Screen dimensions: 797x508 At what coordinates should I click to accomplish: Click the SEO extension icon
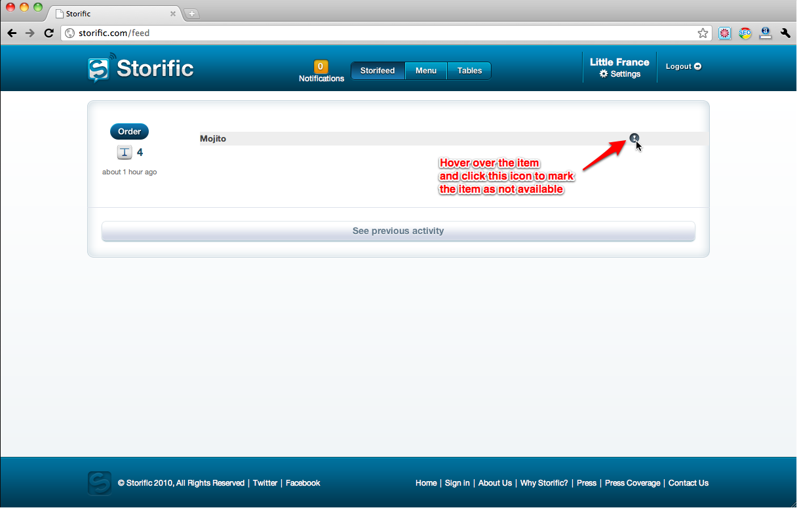745,33
